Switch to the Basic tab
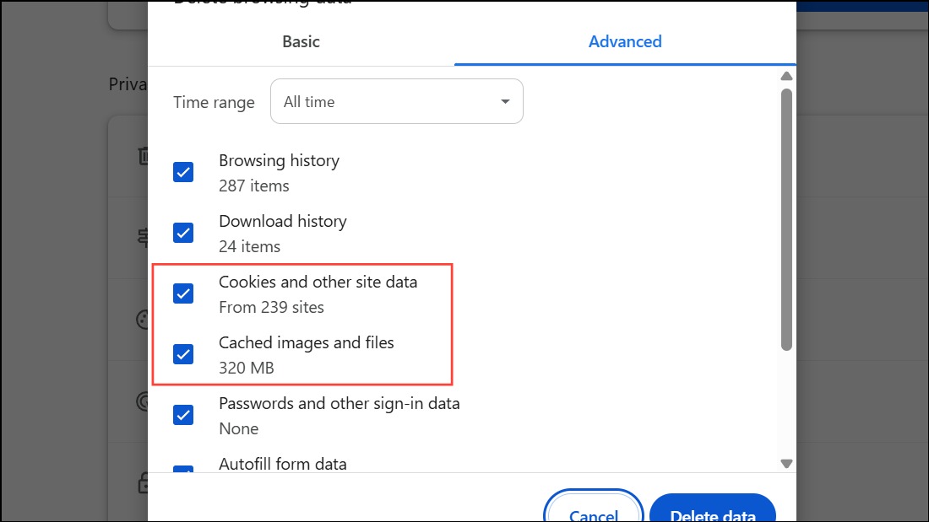Image resolution: width=929 pixels, height=522 pixels. point(301,41)
